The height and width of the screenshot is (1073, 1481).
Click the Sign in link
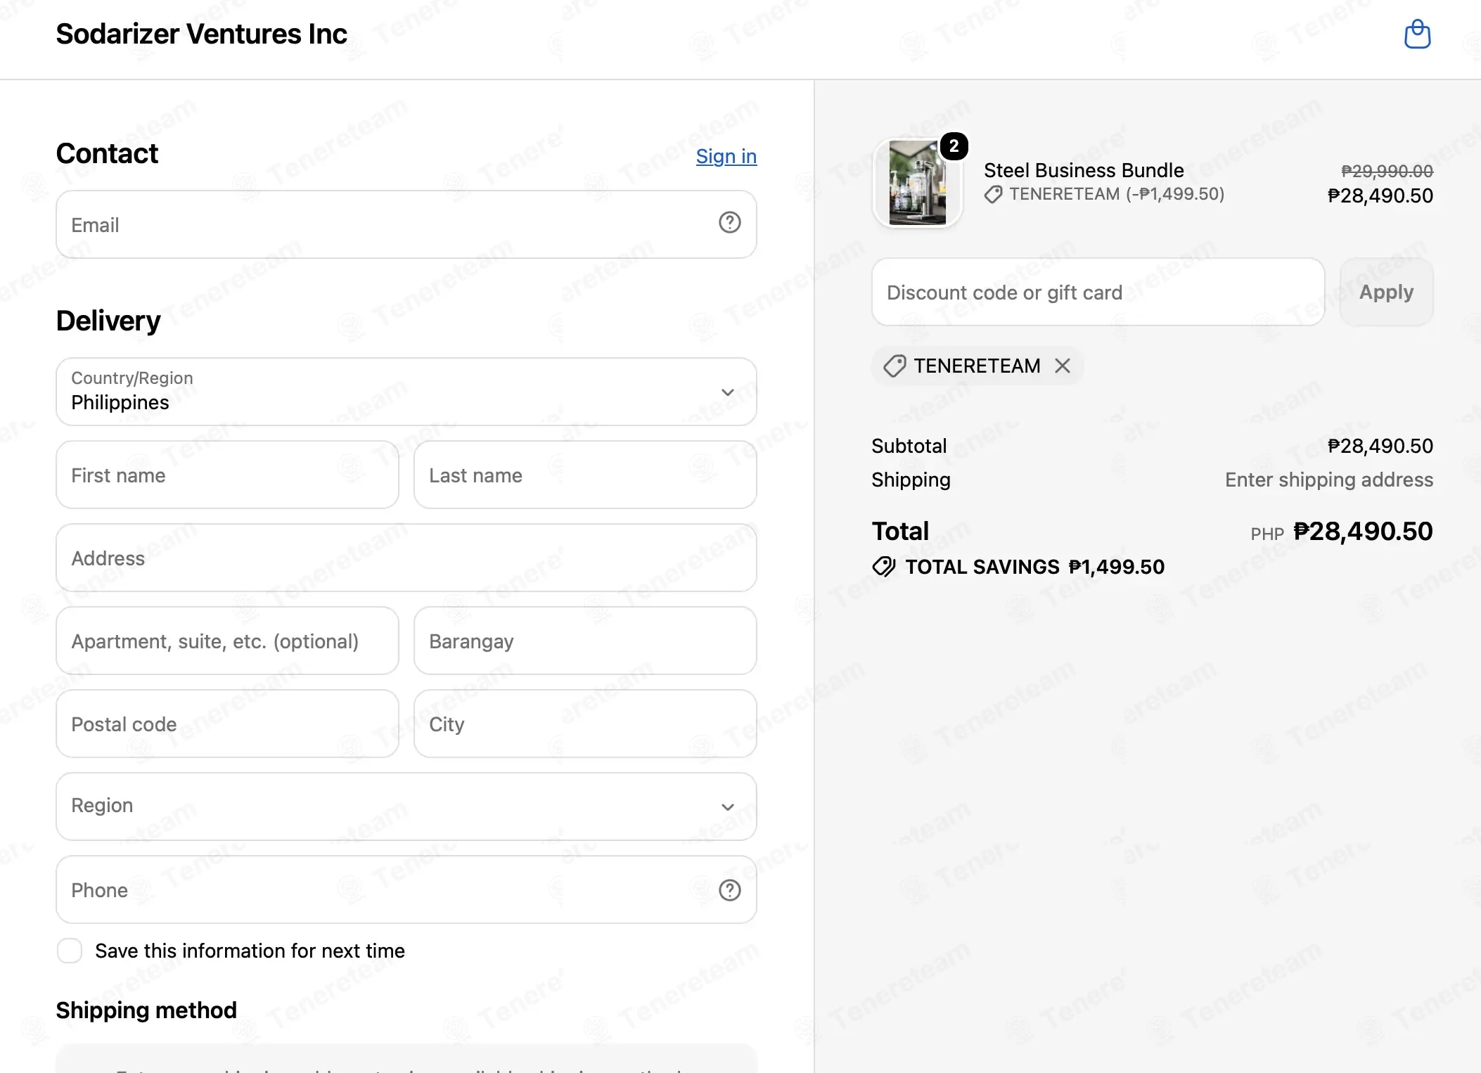[726, 156]
